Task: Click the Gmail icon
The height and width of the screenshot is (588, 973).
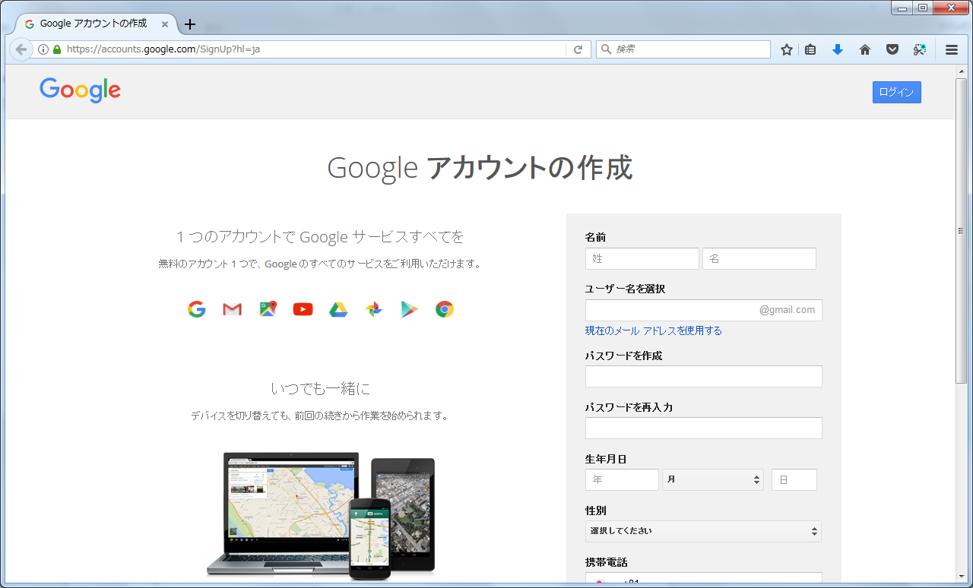Action: pyautogui.click(x=232, y=309)
